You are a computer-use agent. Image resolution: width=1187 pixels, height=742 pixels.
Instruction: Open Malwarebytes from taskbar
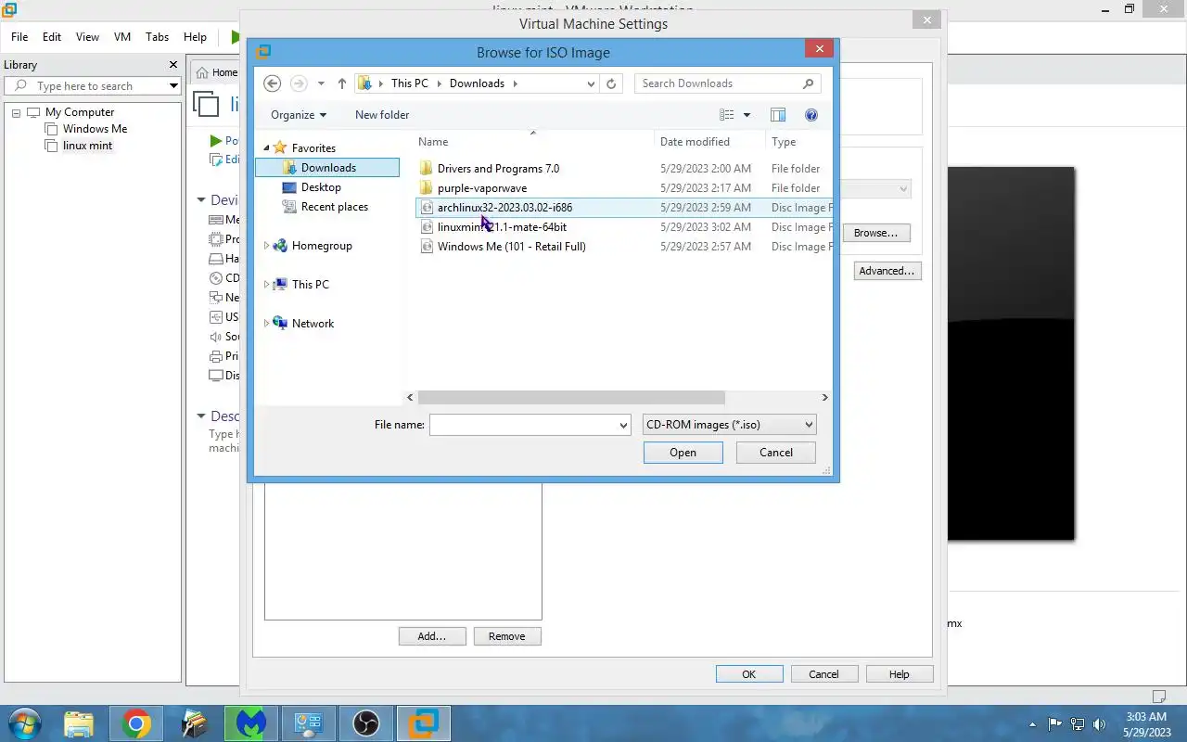[250, 723]
